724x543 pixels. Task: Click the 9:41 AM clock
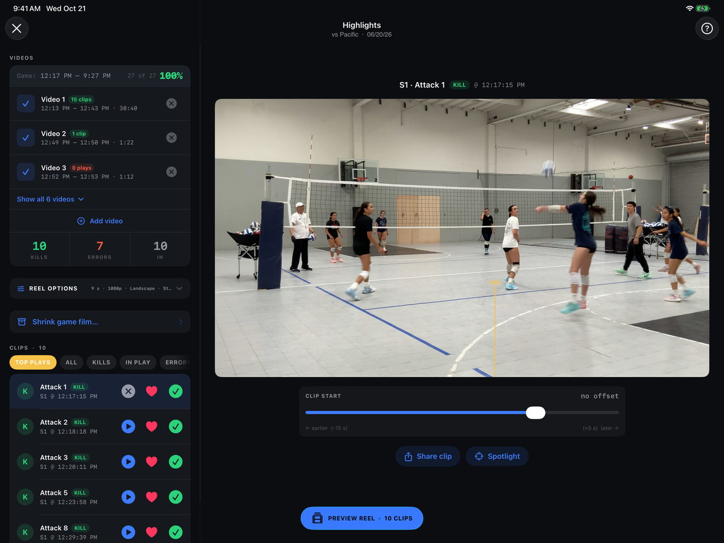point(27,8)
